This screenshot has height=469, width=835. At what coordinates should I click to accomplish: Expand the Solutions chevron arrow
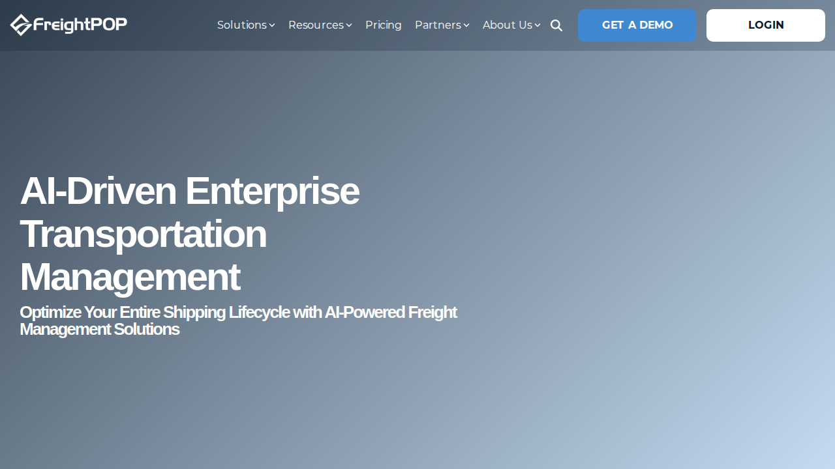click(x=272, y=25)
